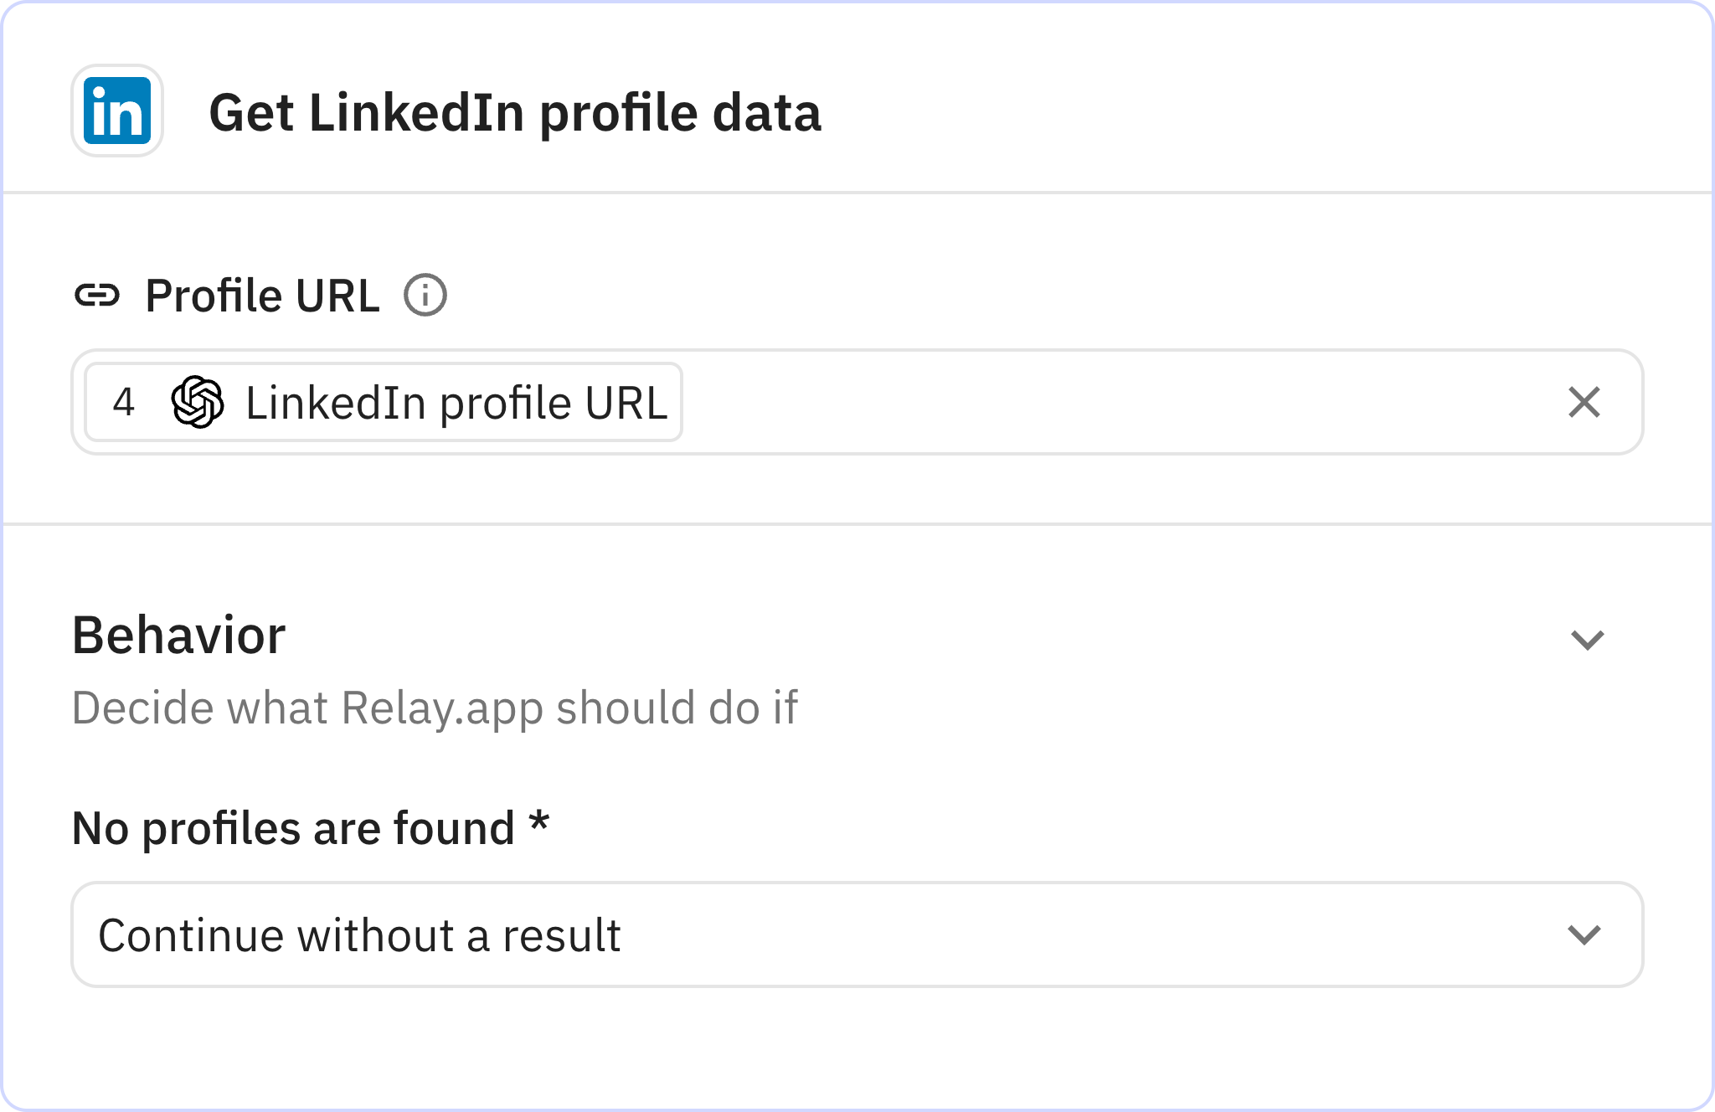Click the OpenAI logo inside the token chip

(x=198, y=402)
